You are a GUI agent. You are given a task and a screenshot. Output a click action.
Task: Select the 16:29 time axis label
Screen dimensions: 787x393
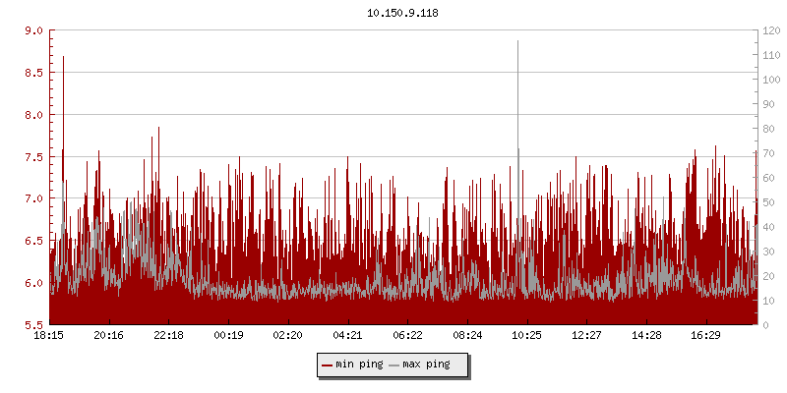click(706, 335)
